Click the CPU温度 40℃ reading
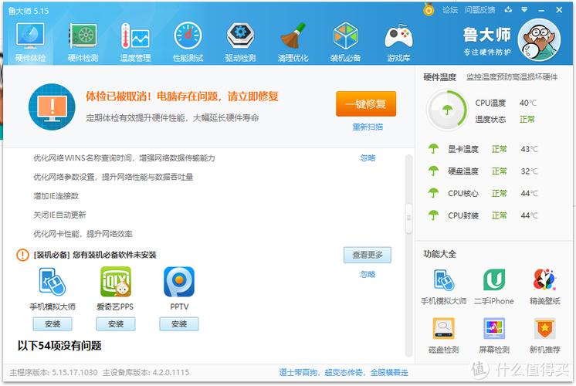Viewport: 576px width, 386px height. [x=506, y=103]
